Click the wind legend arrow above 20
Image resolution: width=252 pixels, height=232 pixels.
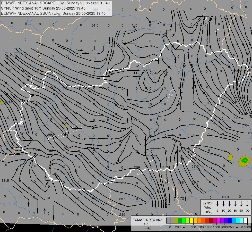(229, 204)
